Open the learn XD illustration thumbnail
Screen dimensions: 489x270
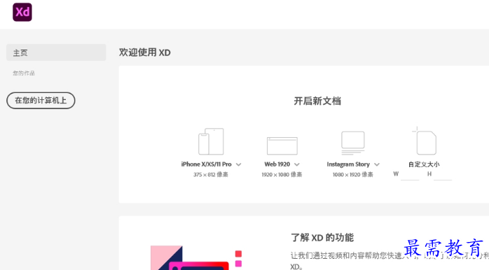[196, 257]
